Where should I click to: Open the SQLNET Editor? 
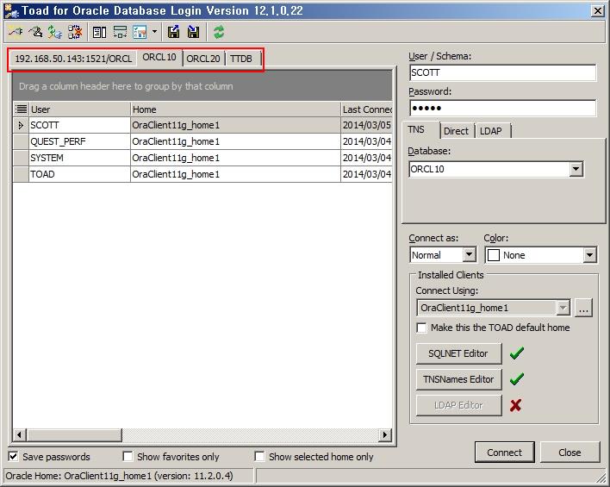click(458, 353)
